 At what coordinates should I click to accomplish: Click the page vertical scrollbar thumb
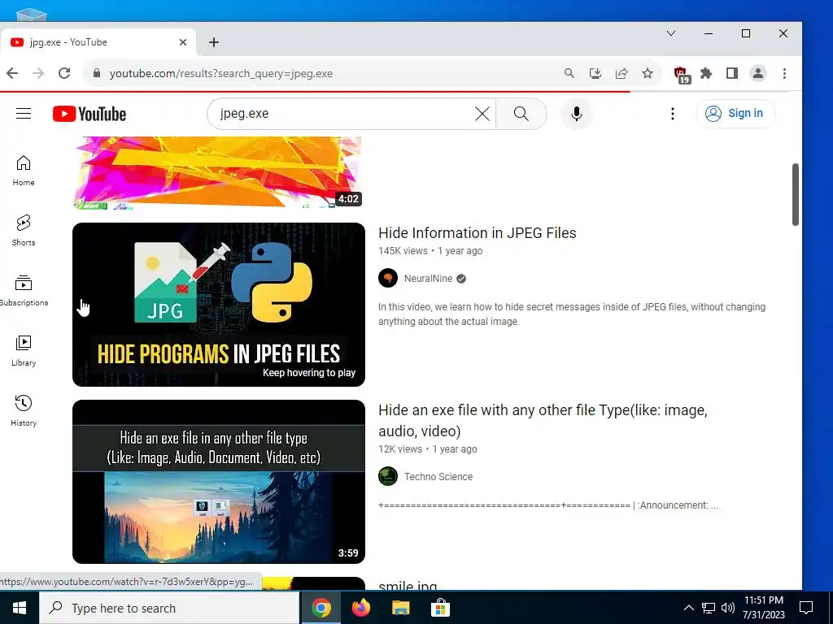pos(796,194)
